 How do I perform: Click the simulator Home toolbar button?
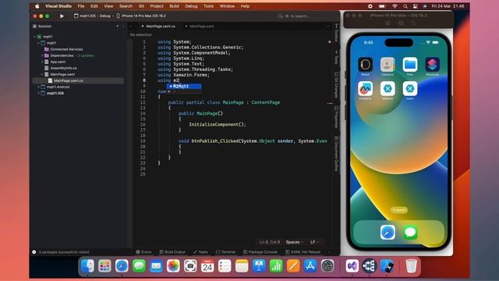coord(388,23)
